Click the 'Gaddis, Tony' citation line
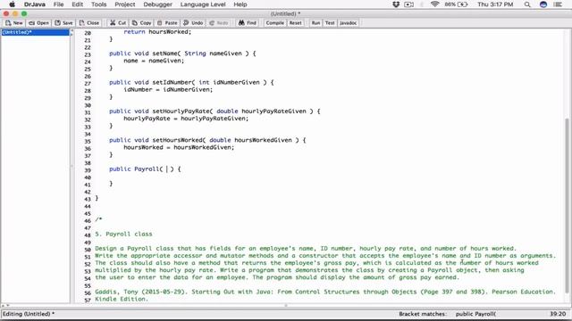Viewport: 572px width, 321px height. 324,292
